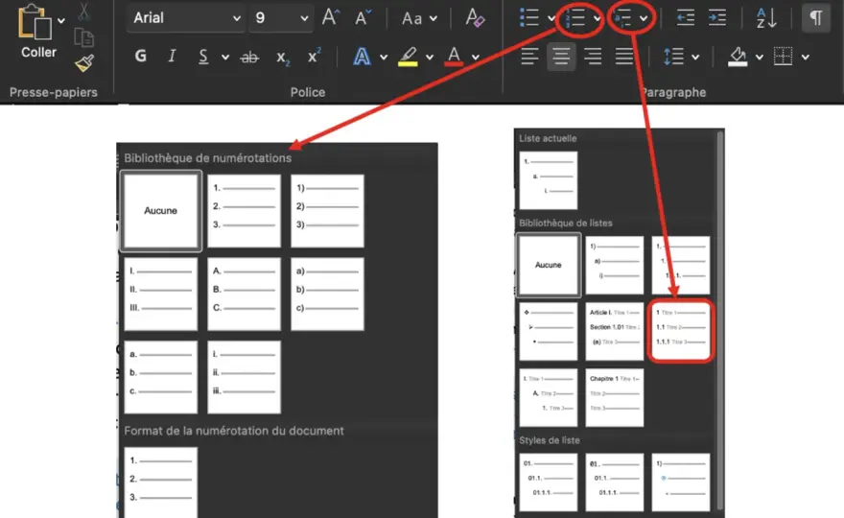Toggle center text alignment

(x=561, y=56)
